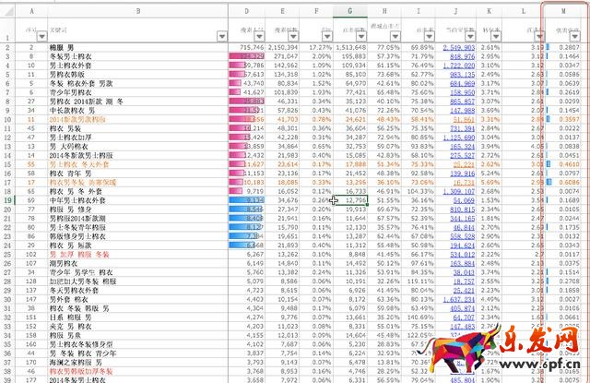This screenshot has width=590, height=383.
Task: Click row header 19
Action: (6, 199)
